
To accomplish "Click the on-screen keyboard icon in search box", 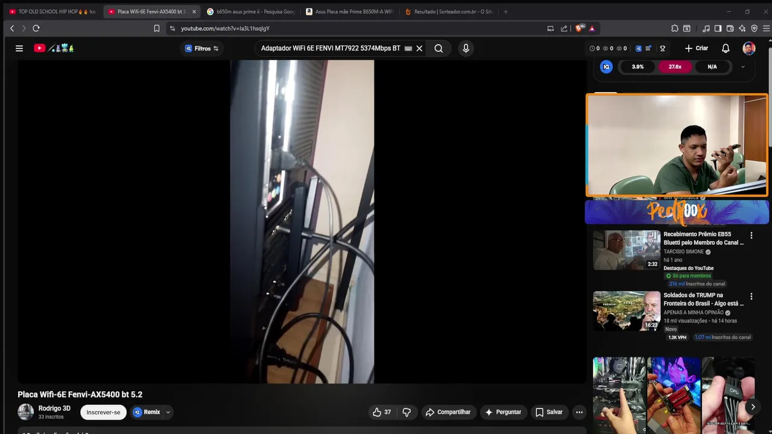I will coord(408,48).
